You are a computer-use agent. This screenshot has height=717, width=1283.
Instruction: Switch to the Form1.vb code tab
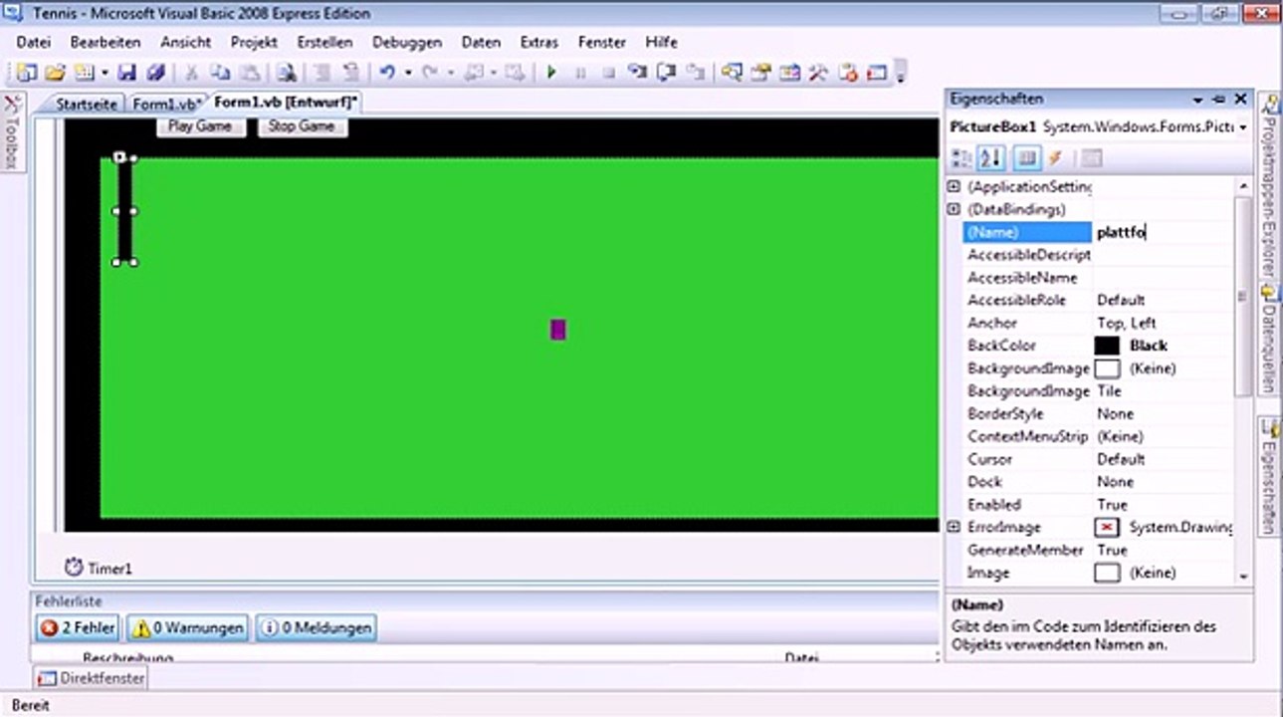point(167,104)
